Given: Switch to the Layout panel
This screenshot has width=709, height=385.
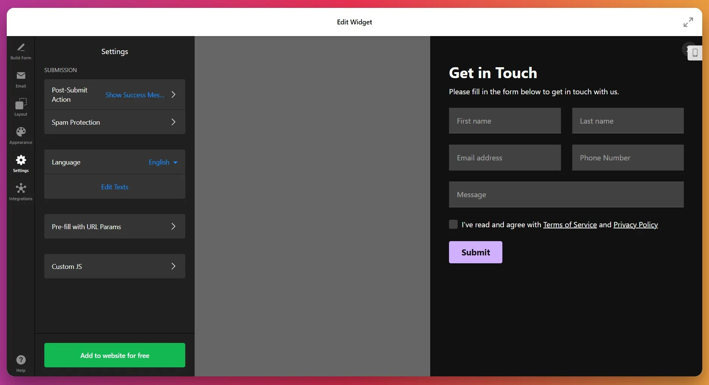Looking at the screenshot, I should (x=21, y=107).
